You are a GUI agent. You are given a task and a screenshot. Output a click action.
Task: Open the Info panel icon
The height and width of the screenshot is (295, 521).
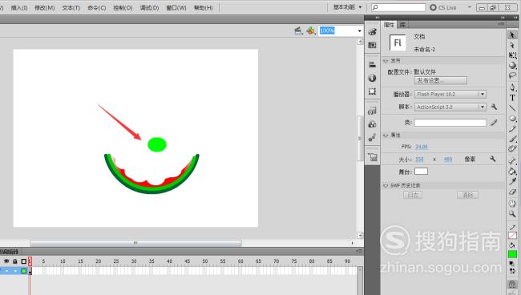pos(372,78)
